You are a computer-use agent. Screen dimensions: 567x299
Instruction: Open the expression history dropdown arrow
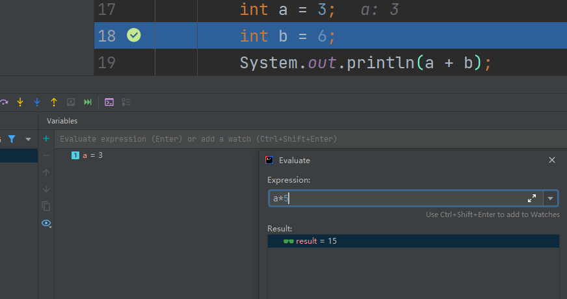pos(550,198)
